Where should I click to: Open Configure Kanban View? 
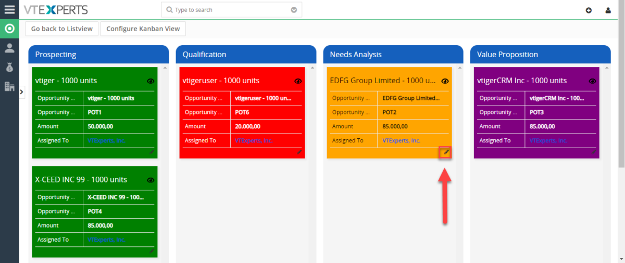click(x=143, y=29)
